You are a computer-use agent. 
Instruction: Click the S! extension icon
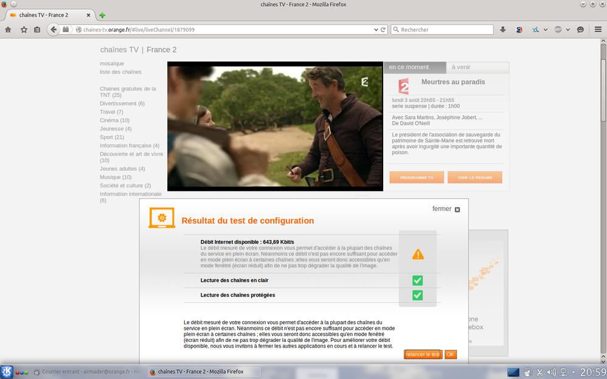(x=519, y=29)
